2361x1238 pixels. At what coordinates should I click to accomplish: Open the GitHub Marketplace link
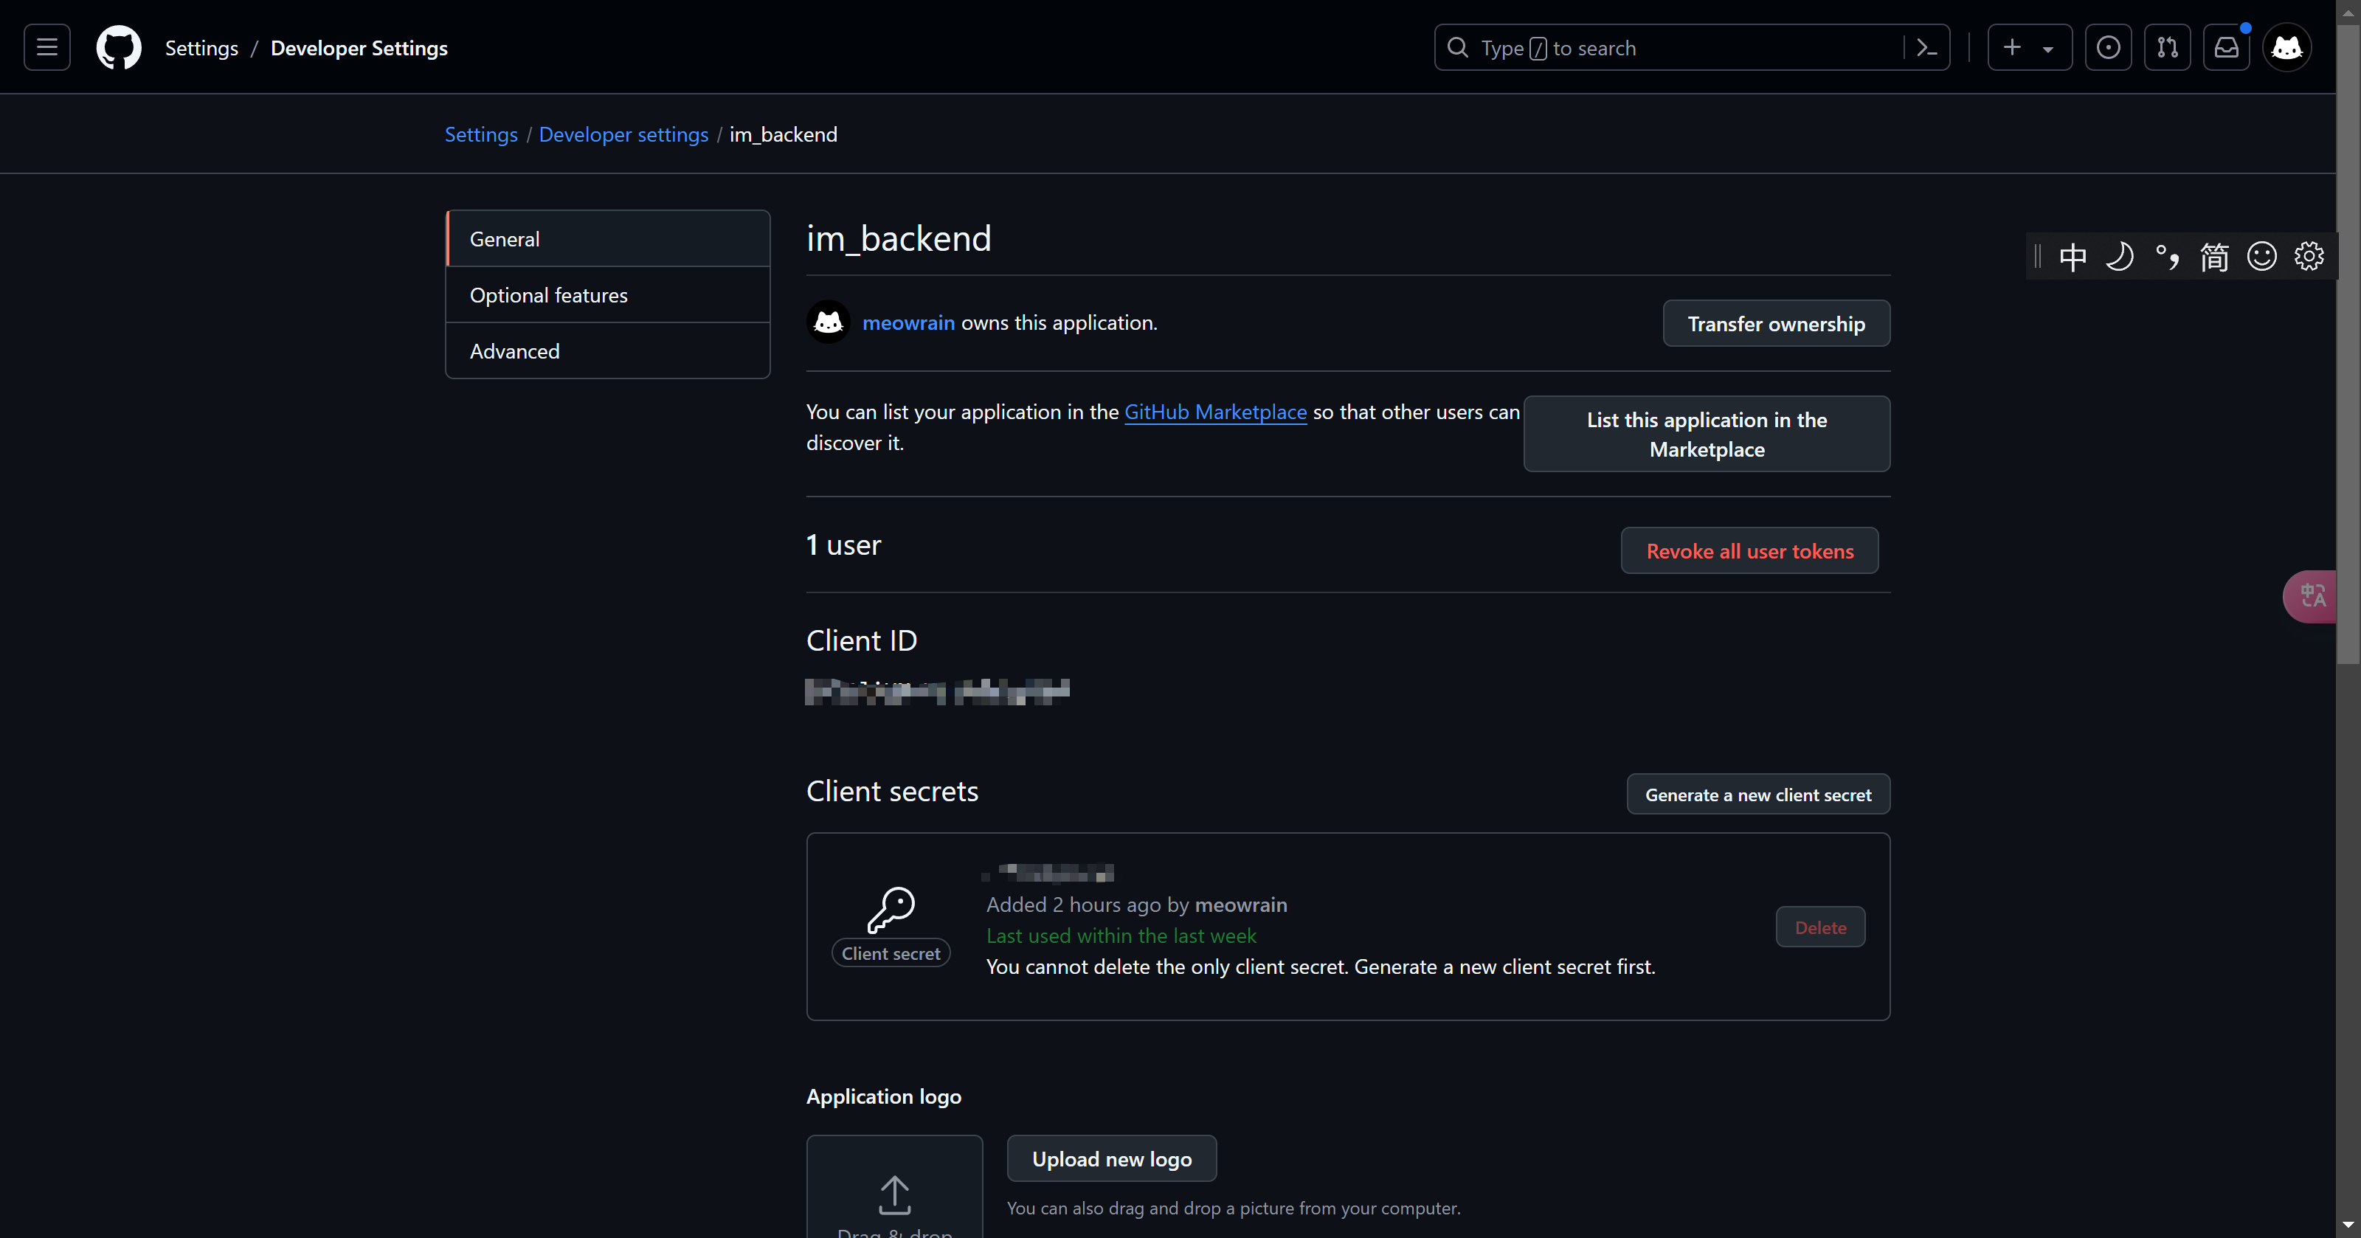(x=1214, y=412)
